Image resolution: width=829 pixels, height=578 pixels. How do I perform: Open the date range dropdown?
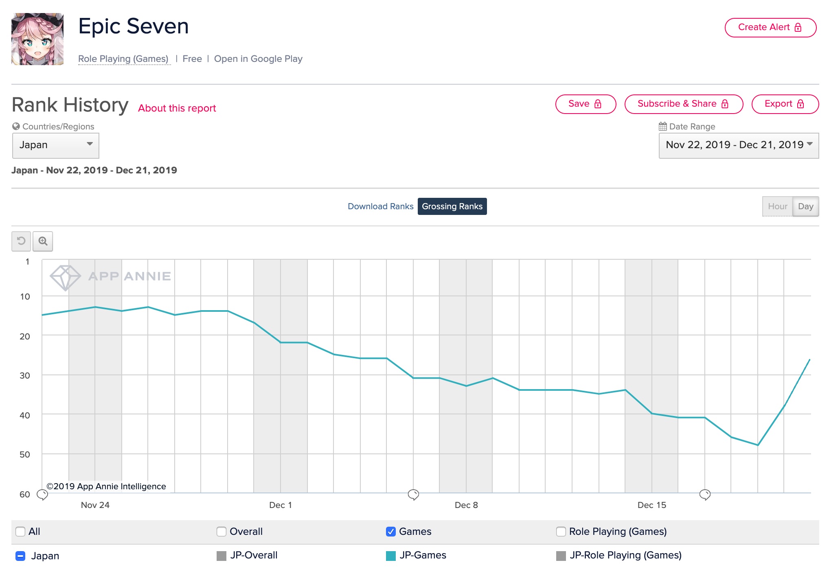[x=739, y=145]
